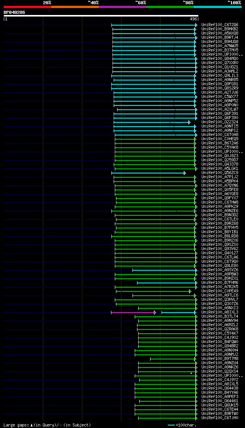The image size is (245, 428).
Task: Select the UniRef100_C4J9Y2 label
Action: [220, 380]
